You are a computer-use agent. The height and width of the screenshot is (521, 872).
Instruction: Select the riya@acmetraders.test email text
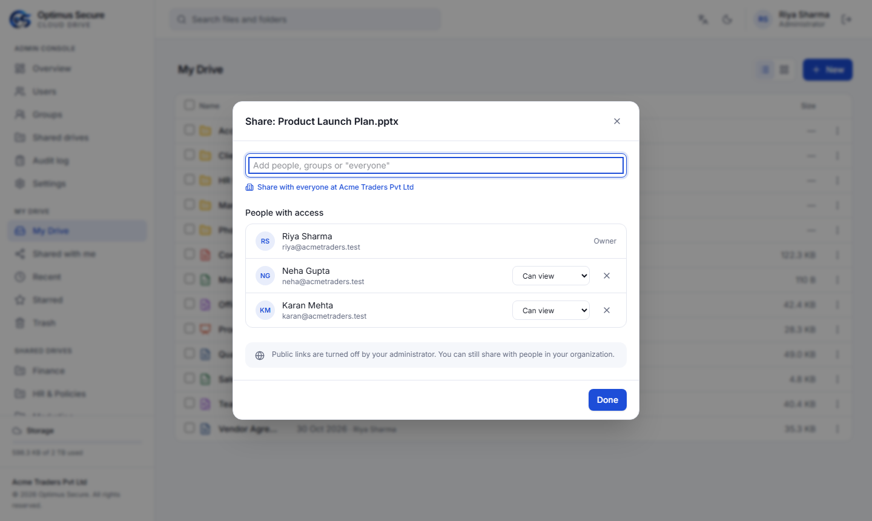click(321, 247)
